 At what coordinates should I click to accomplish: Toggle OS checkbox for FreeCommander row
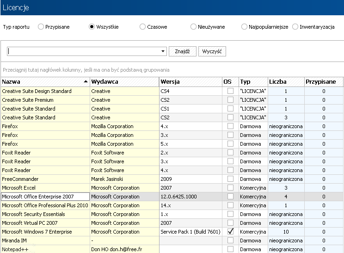coord(230,179)
